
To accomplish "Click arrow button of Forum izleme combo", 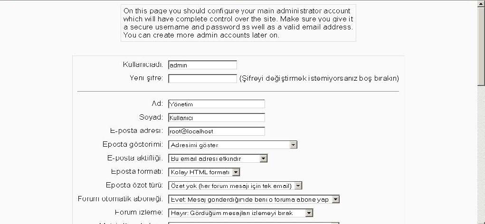I will click(309, 213).
